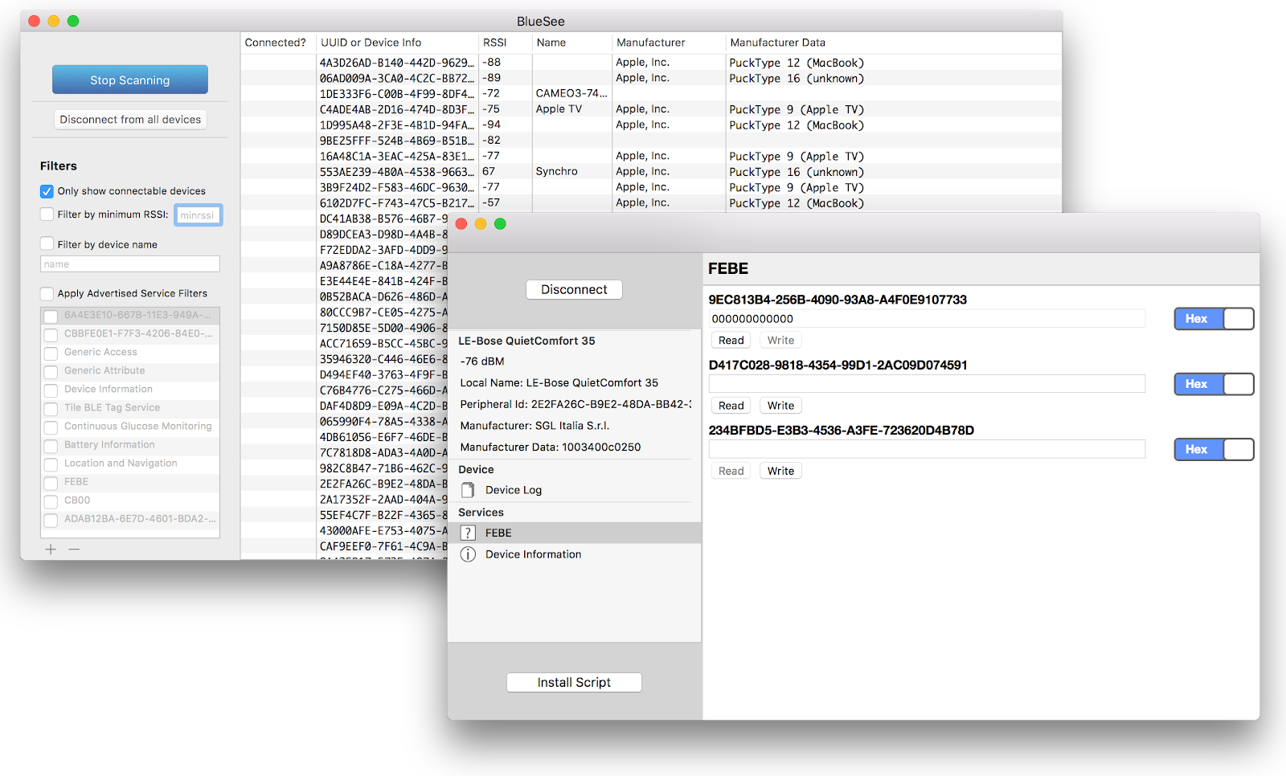Check the CBBFE0E1-F7F3 service filter
1286x776 pixels.
[51, 334]
